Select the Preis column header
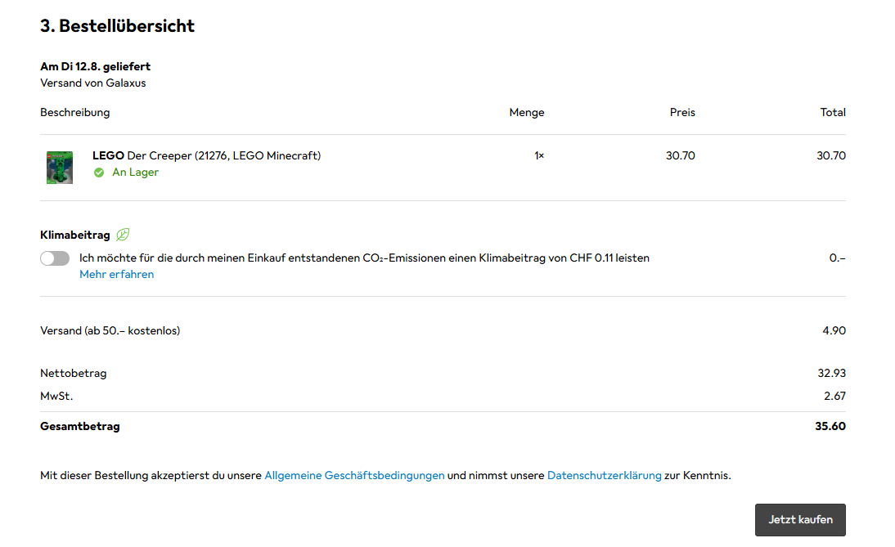 click(x=682, y=113)
